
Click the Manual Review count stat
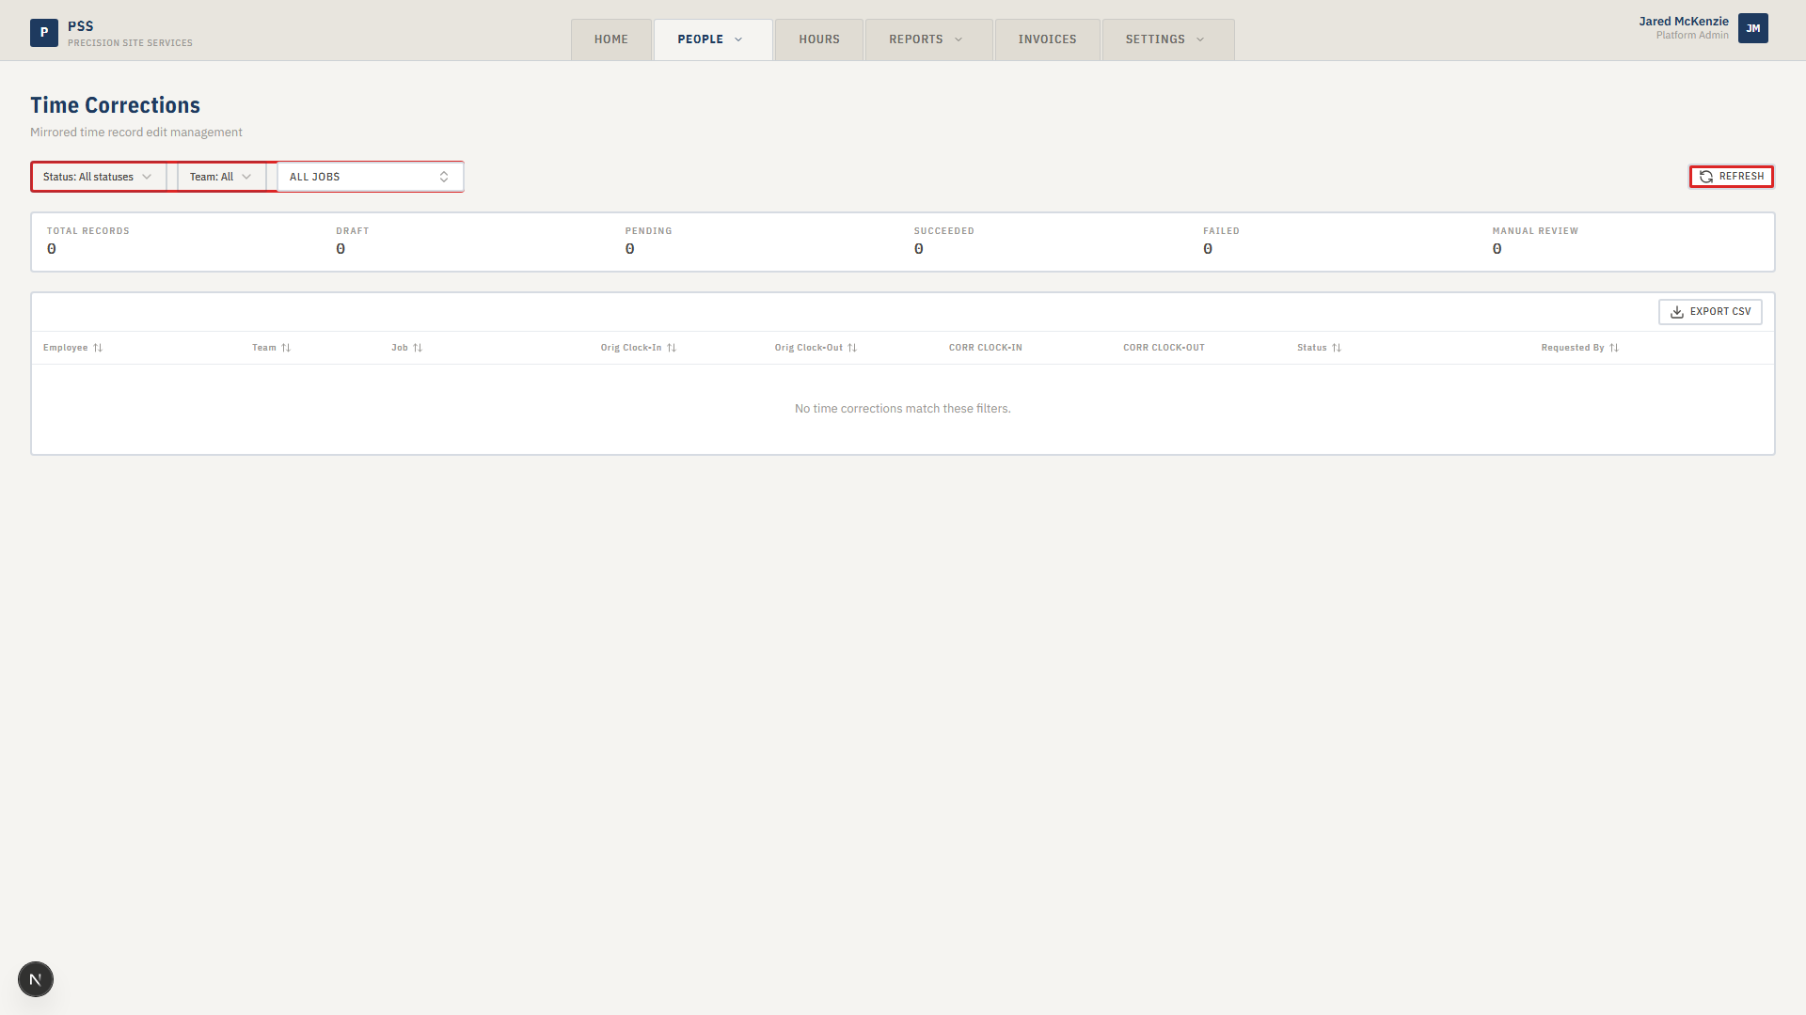coord(1535,241)
